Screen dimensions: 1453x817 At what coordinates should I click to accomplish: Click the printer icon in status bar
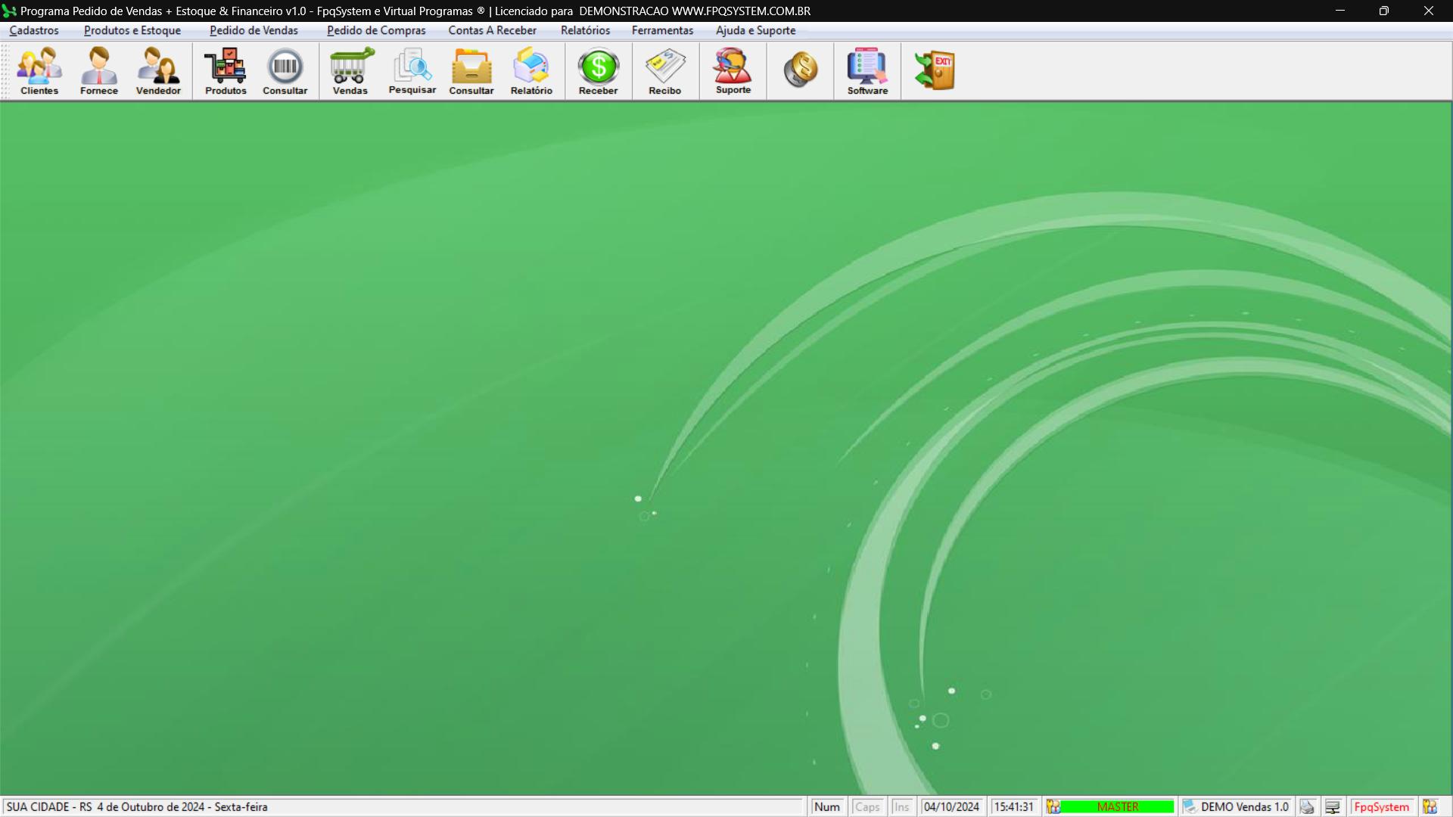coord(1307,807)
